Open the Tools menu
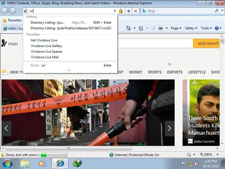 pyautogui.click(x=206, y=28)
